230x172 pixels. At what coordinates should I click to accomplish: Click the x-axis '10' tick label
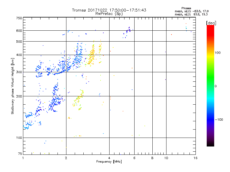coord(166,158)
